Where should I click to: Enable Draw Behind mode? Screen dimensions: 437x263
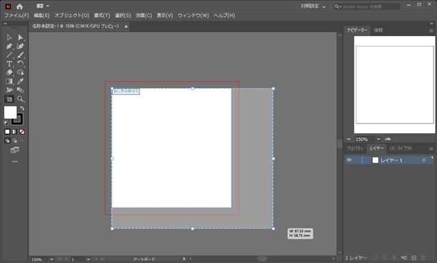14,141
